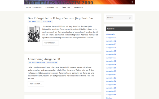The width and height of the screenshot is (159, 99).
Task: Click the search magnifier icon
Action: 130,18
